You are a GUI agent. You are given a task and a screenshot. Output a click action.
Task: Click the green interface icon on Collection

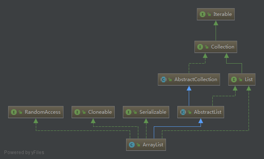point(200,47)
